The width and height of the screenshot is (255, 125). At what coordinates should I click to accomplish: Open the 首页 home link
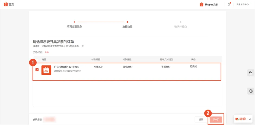coord(11,4)
